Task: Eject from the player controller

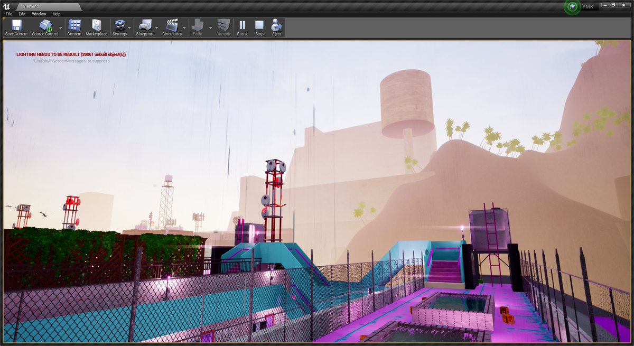Action: tap(276, 28)
